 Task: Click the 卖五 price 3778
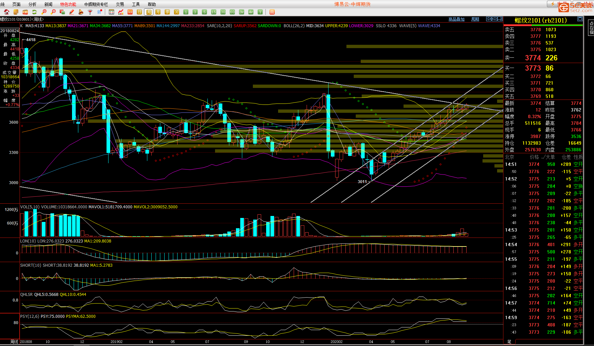[x=536, y=30]
